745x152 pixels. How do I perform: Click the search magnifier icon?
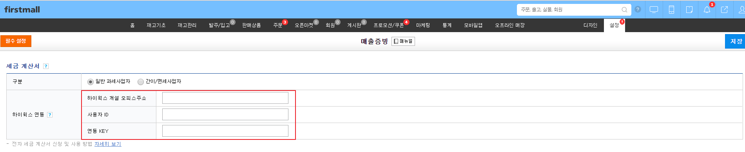[624, 10]
